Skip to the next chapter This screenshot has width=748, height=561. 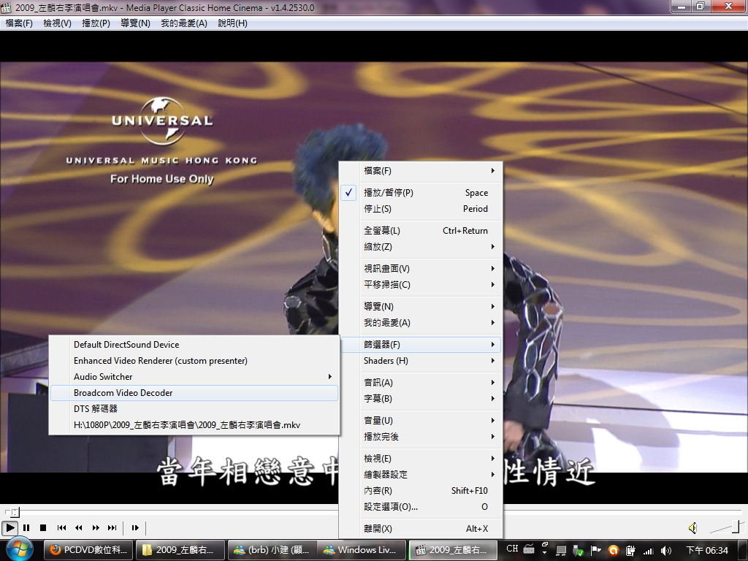(112, 527)
